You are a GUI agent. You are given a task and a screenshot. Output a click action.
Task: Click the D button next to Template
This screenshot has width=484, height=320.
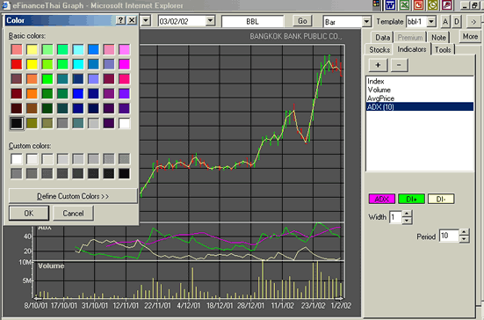click(x=457, y=22)
